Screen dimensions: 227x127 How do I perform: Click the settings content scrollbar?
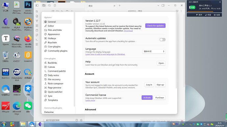tap(176, 50)
